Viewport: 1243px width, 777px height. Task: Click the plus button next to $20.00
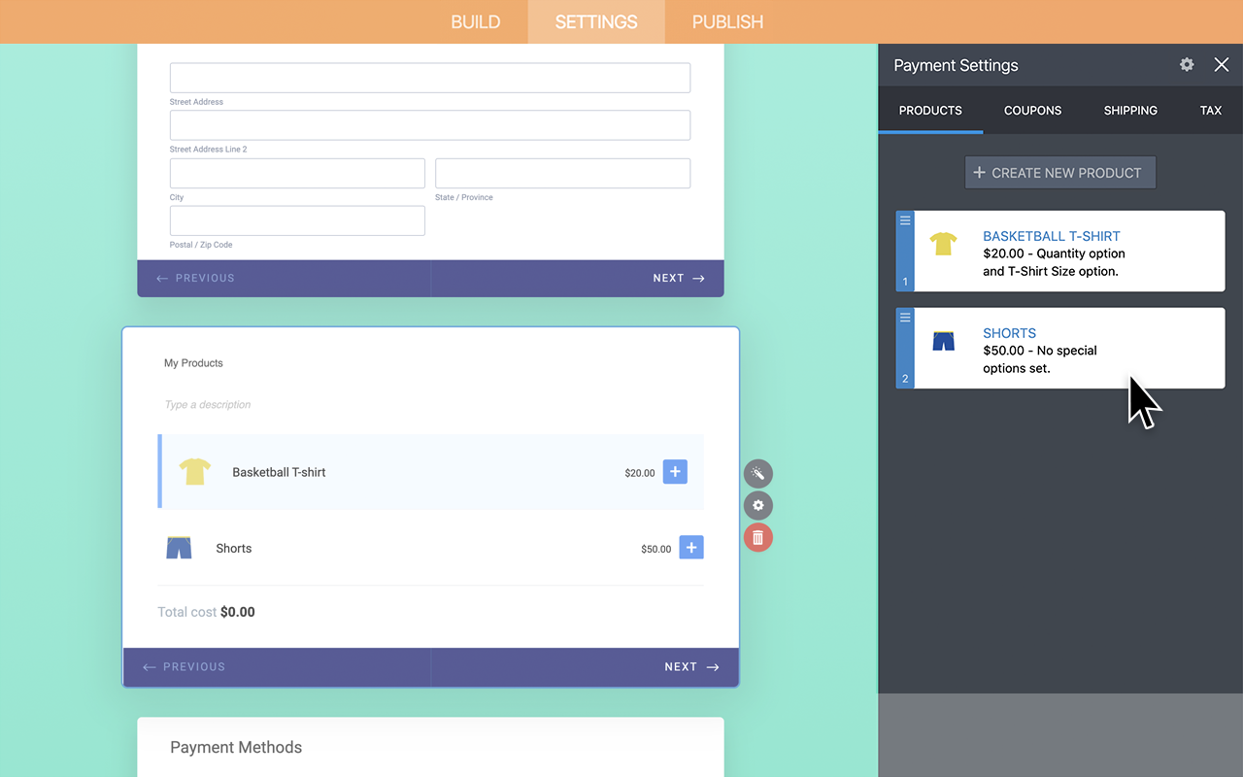675,471
